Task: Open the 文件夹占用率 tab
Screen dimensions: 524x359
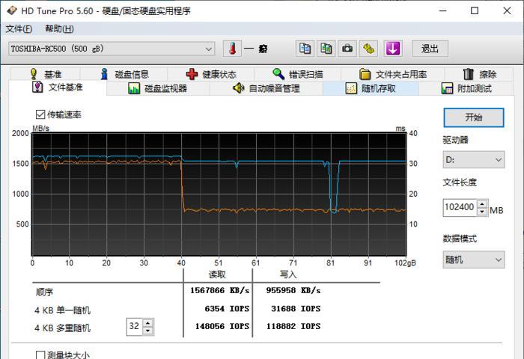Action: coord(393,74)
